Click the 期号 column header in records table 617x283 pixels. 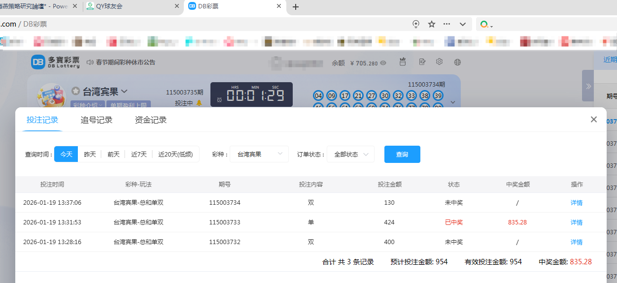click(x=225, y=185)
